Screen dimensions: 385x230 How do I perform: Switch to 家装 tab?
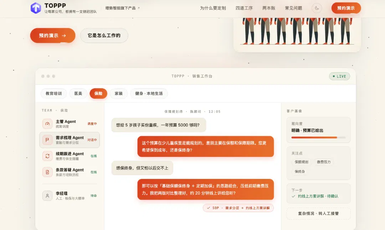click(x=119, y=94)
